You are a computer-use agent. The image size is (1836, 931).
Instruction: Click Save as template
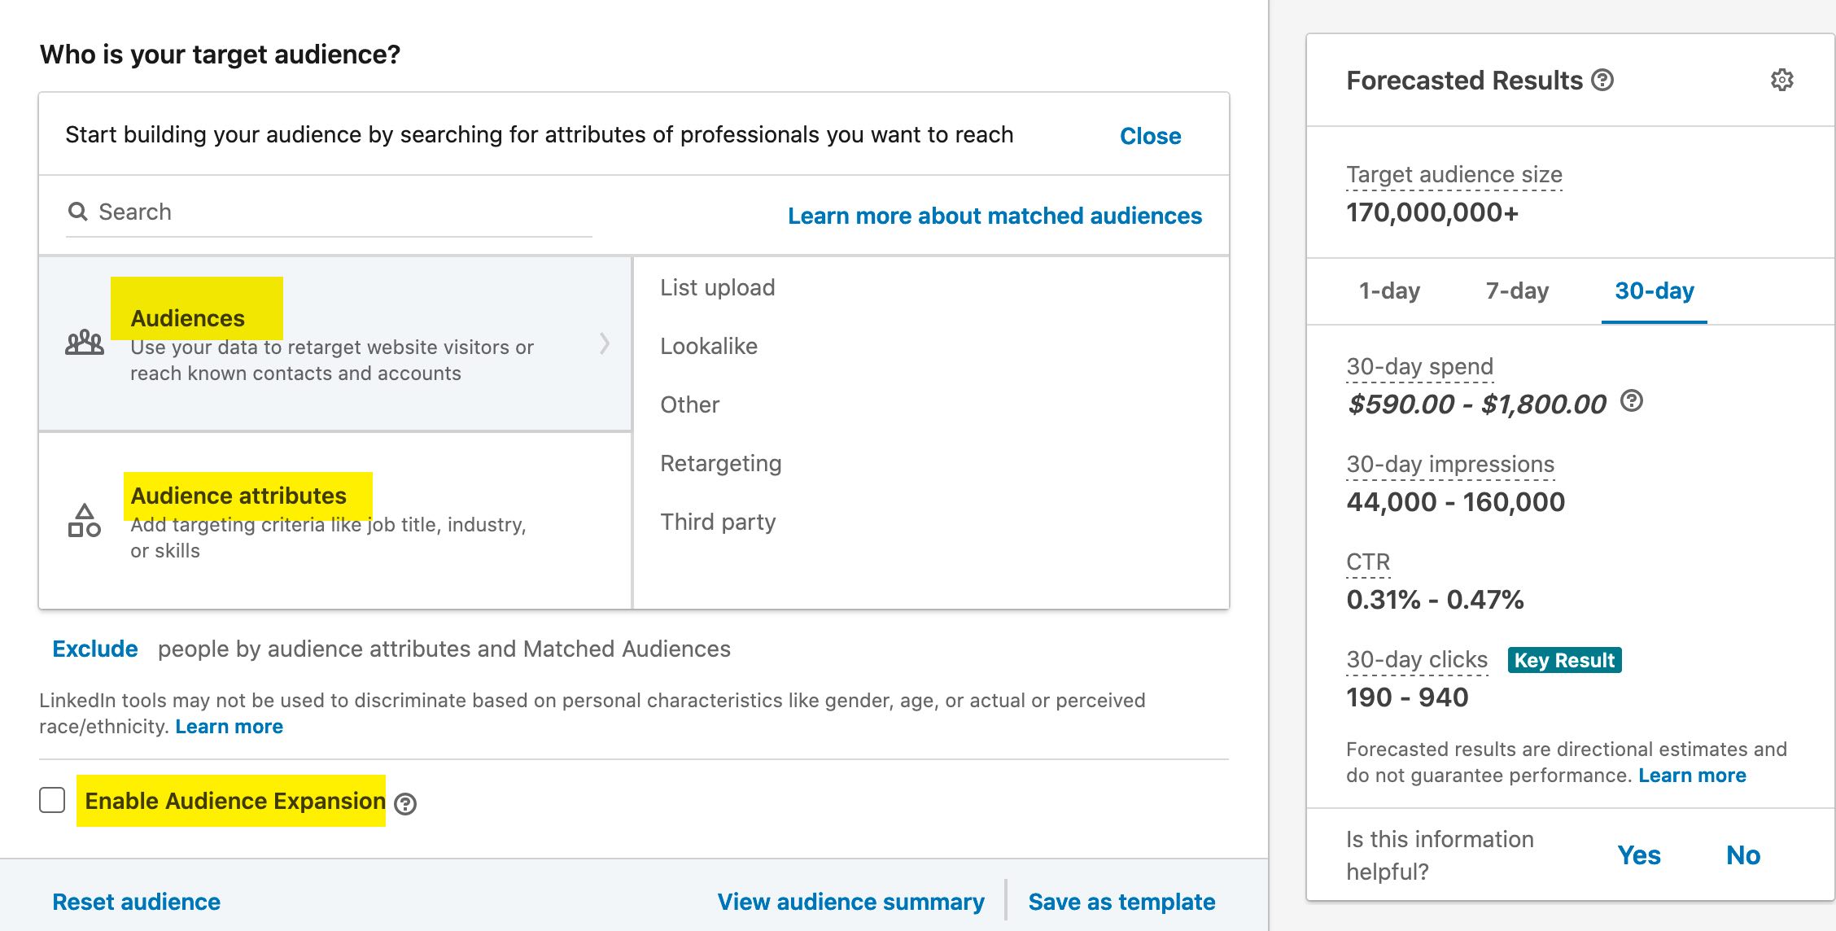1121,901
